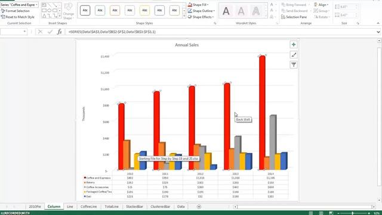Click the Chart Elements plus icon
Viewport: 382px width, 215px height.
294,45
